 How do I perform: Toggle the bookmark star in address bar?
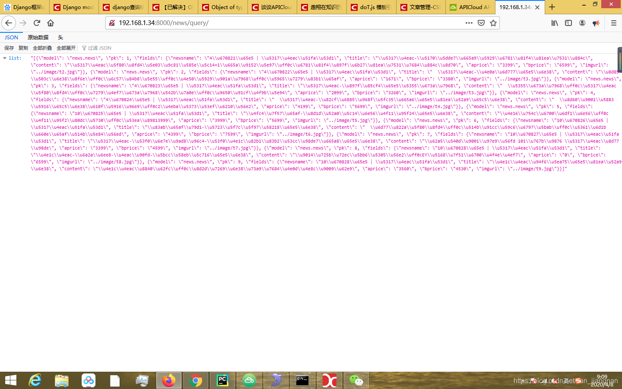tap(493, 23)
